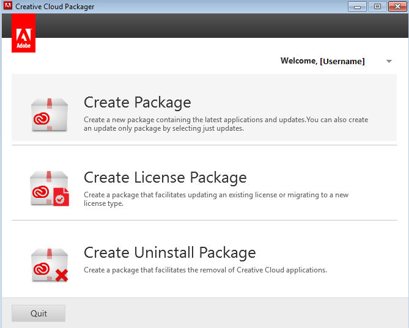Click the Create License Package box icon

pyautogui.click(x=50, y=189)
